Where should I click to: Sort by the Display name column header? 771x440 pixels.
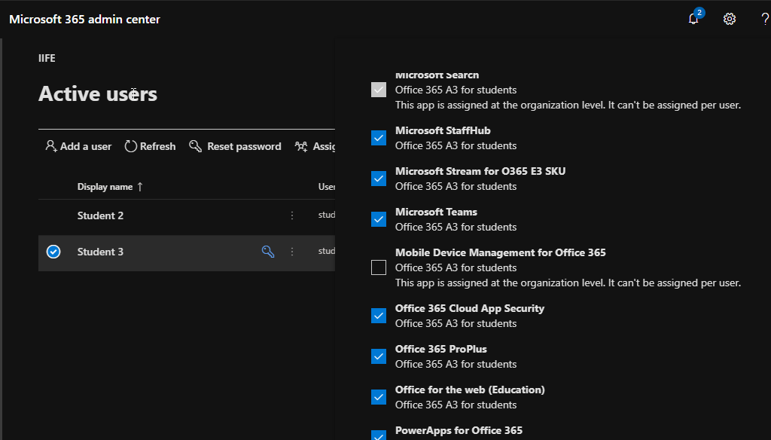pos(110,187)
